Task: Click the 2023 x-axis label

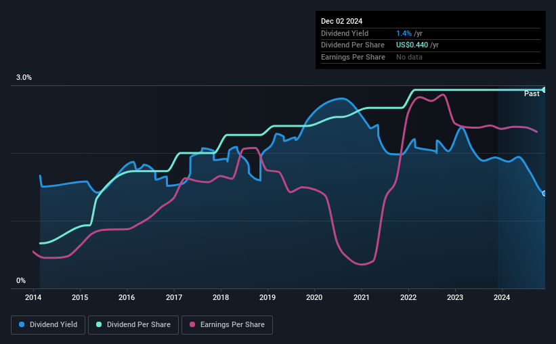Action: tap(455, 297)
